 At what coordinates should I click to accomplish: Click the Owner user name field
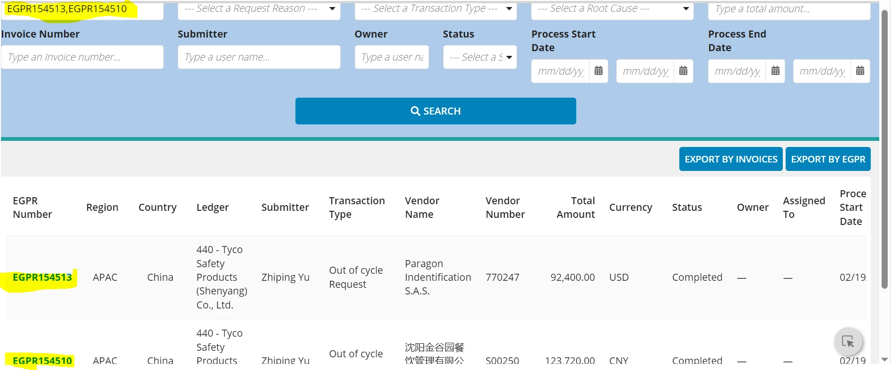point(392,57)
